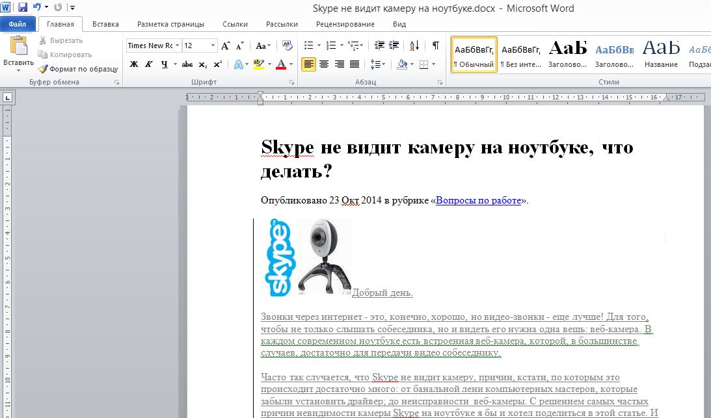Apply numbered list formatting
This screenshot has height=418, width=711.
[331, 45]
